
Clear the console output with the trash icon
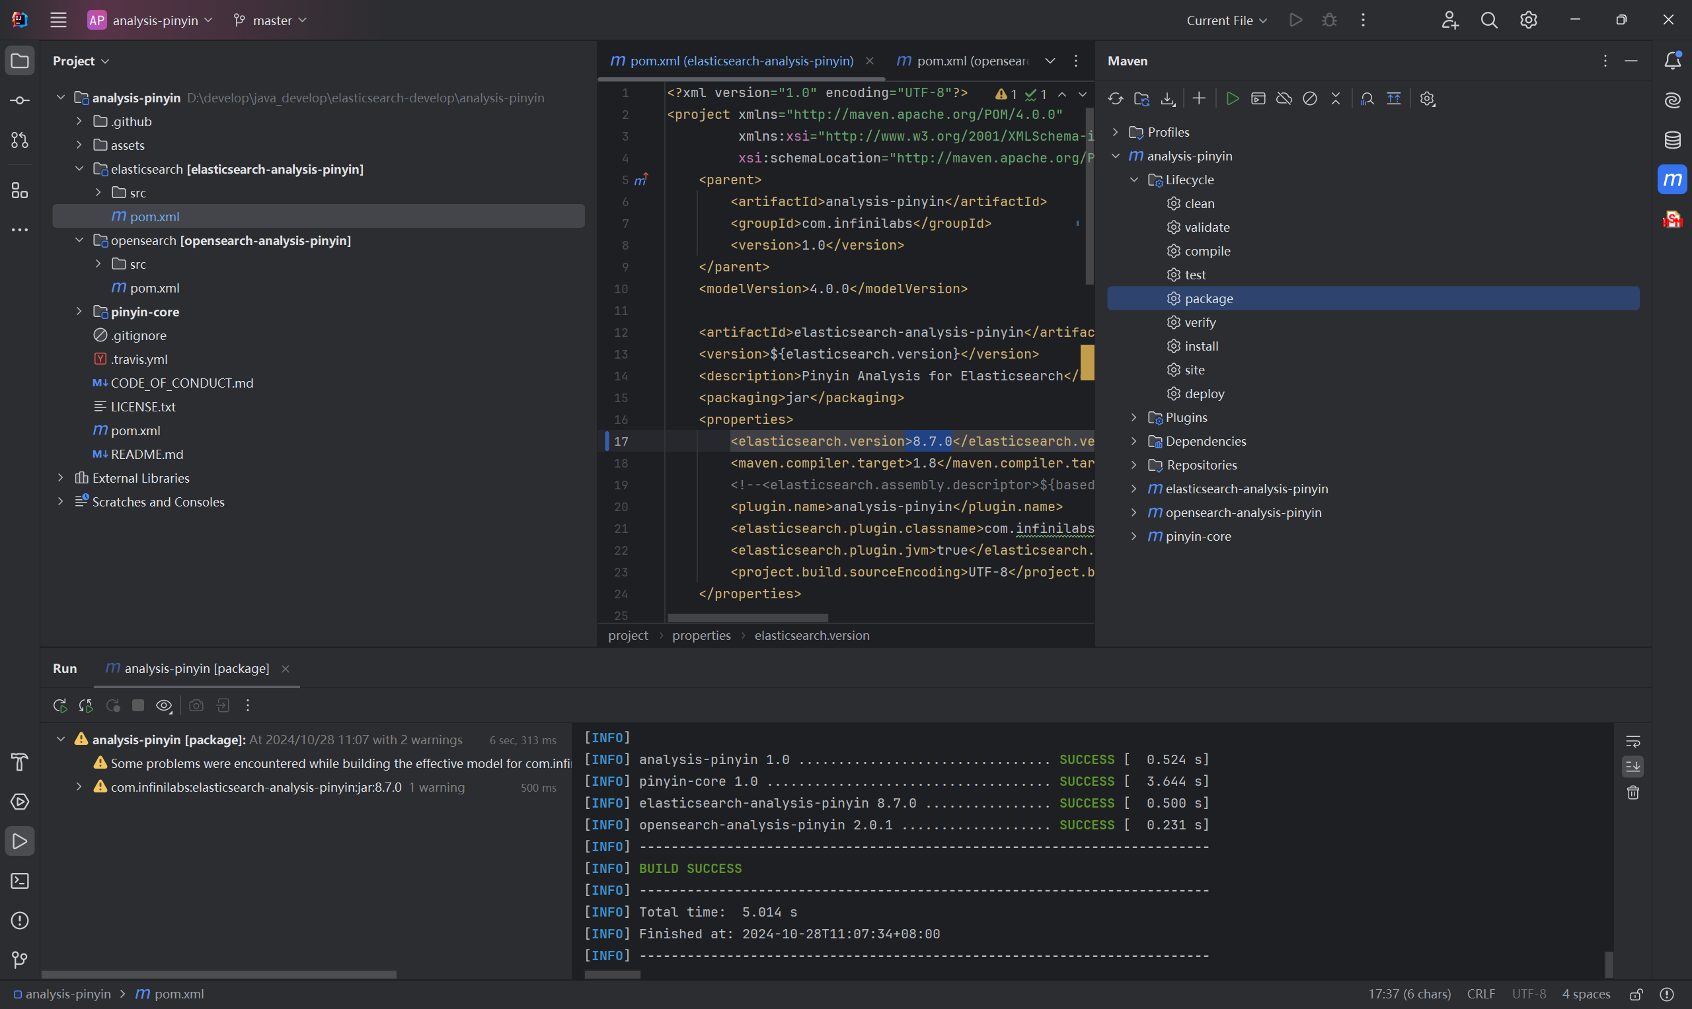pos(1633,793)
